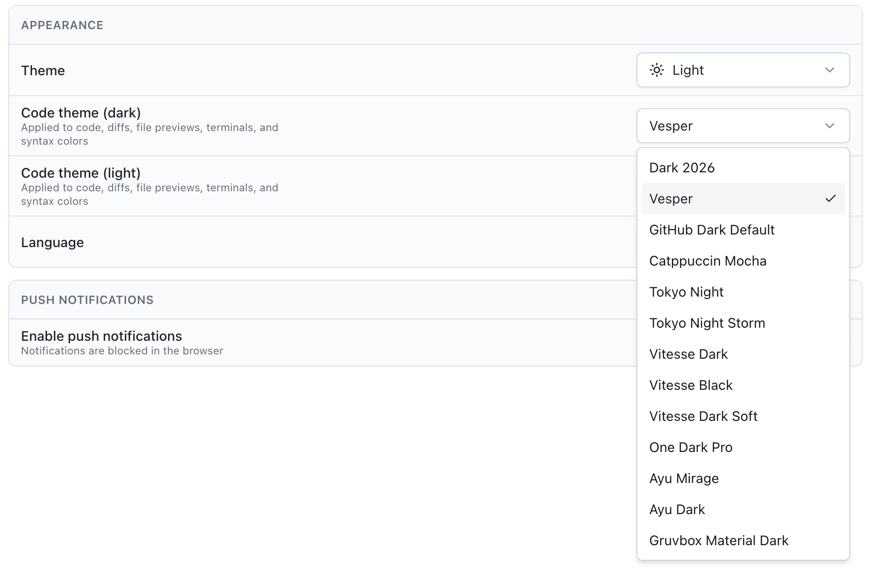Click the Language setting row

point(52,242)
